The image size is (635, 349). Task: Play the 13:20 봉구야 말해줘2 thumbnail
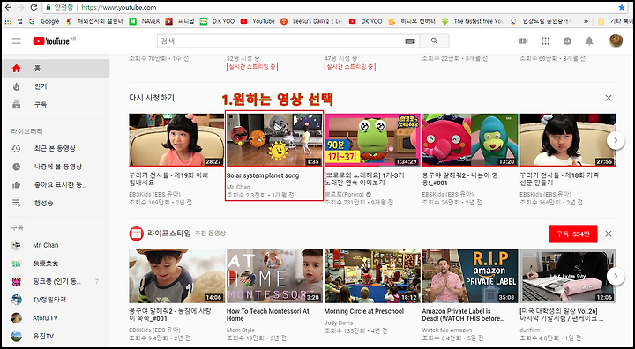(x=470, y=140)
